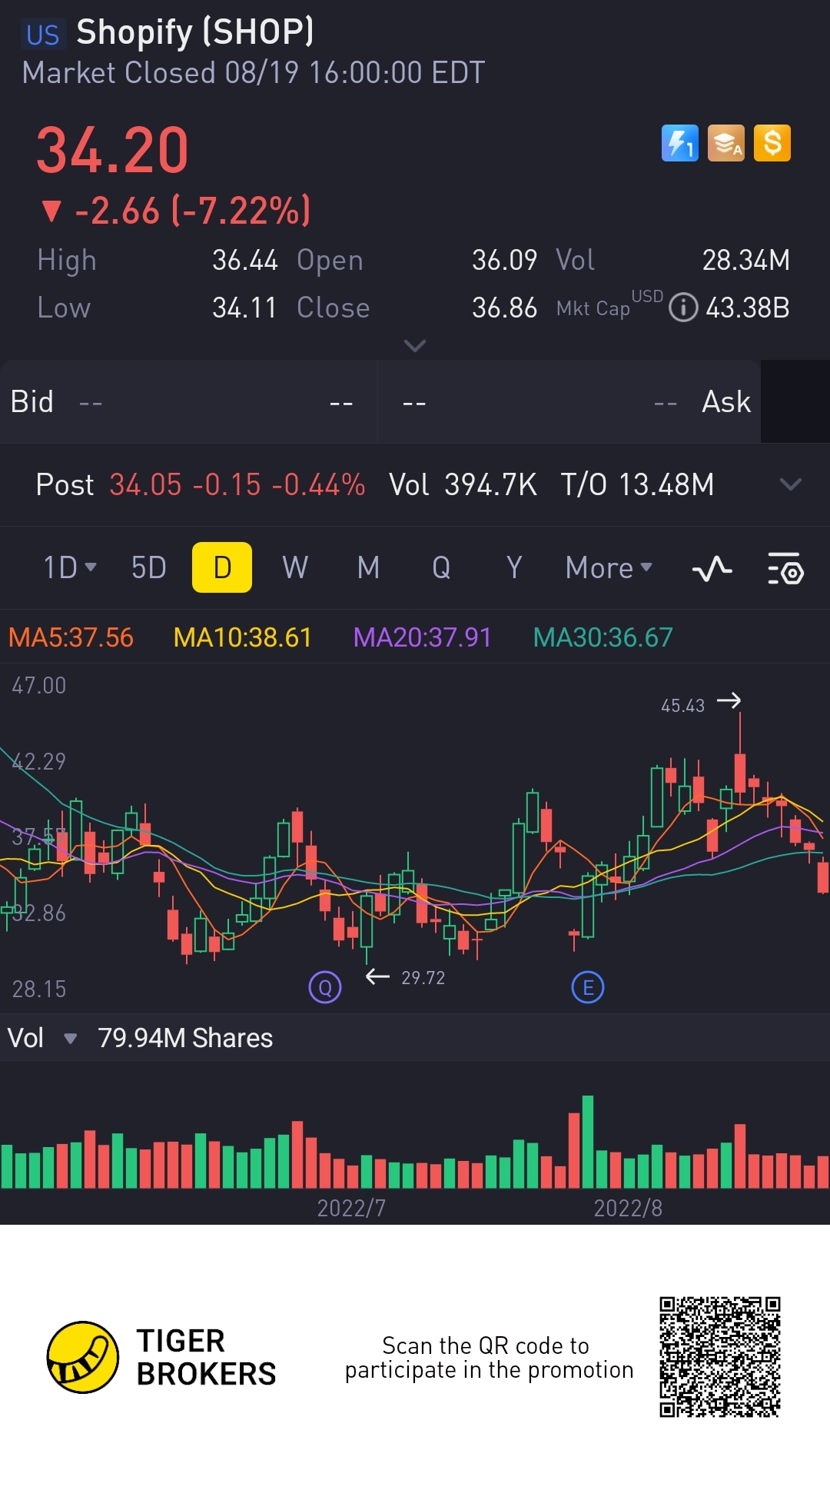Expand the post-market row chevron

click(x=791, y=484)
